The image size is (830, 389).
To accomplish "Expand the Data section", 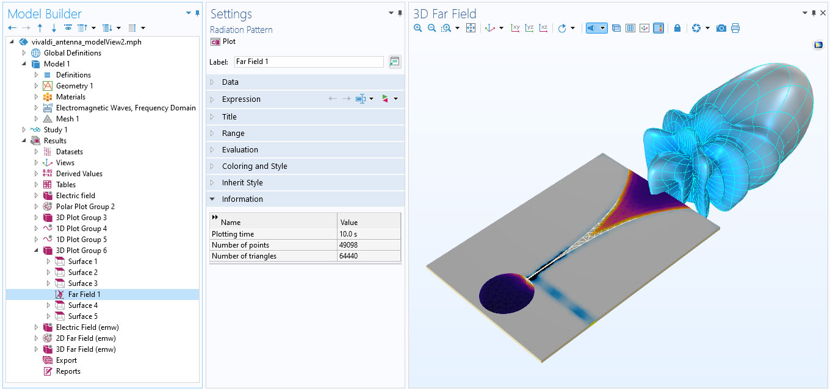I will coord(230,82).
